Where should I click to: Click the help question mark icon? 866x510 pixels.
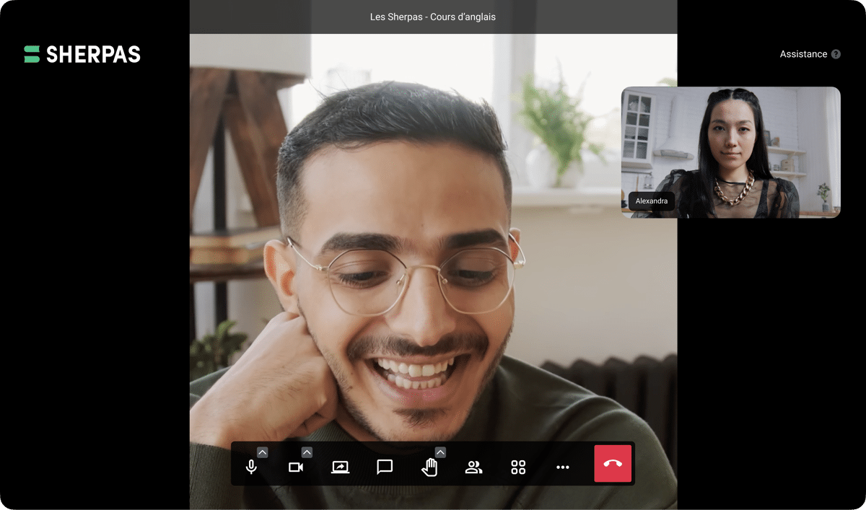pyautogui.click(x=836, y=54)
